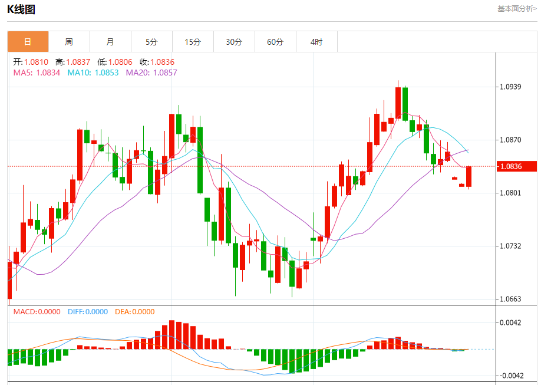Open the 基本面分析 link

click(x=517, y=9)
